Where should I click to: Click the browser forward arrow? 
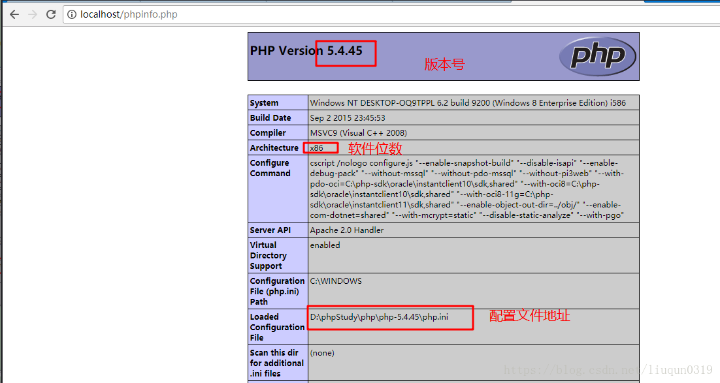tap(33, 14)
